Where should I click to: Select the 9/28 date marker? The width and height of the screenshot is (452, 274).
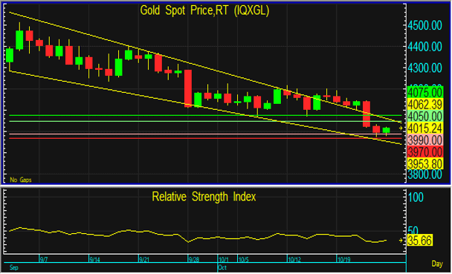[x=194, y=260]
